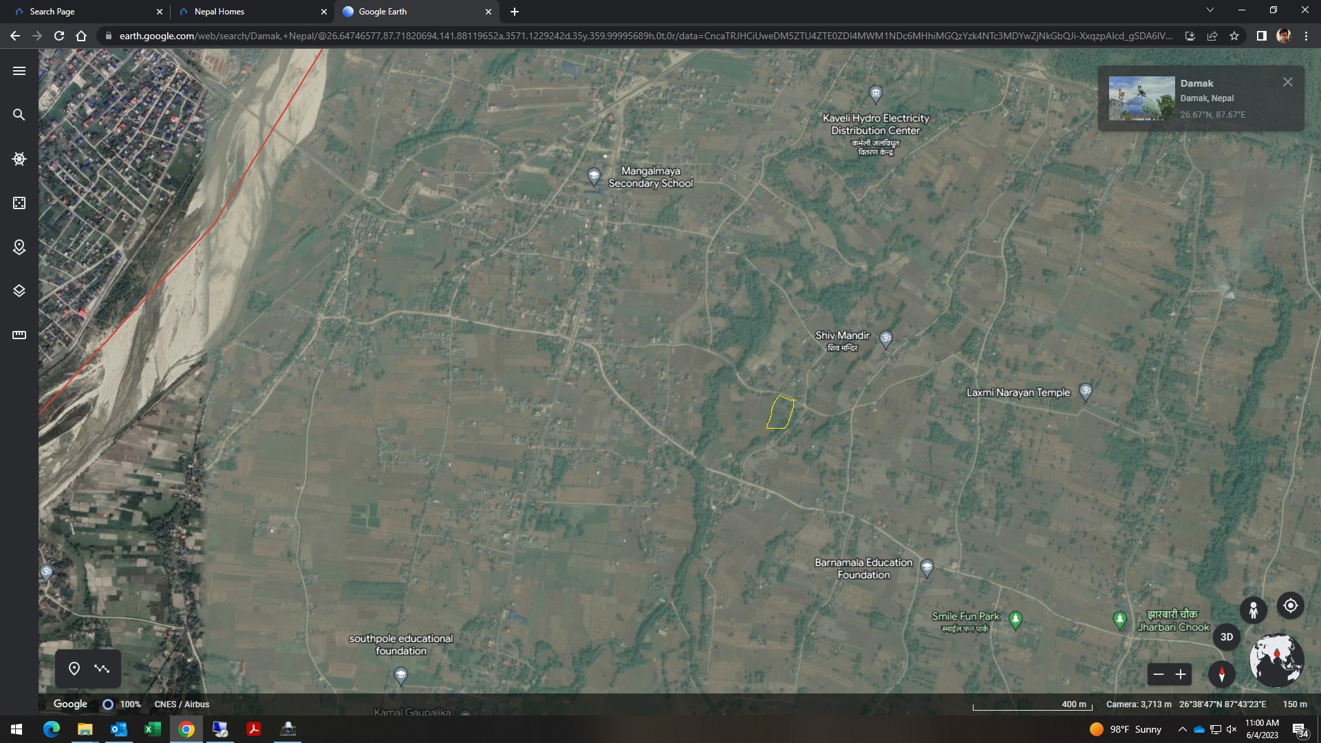Open the Search icon in the sidebar
Image resolution: width=1321 pixels, height=743 pixels.
[x=19, y=115]
